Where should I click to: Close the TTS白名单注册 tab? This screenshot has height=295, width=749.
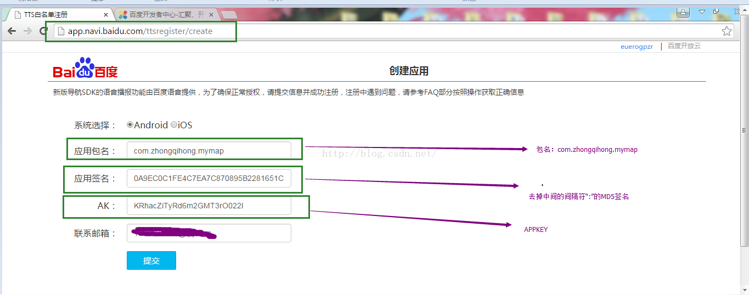(105, 15)
